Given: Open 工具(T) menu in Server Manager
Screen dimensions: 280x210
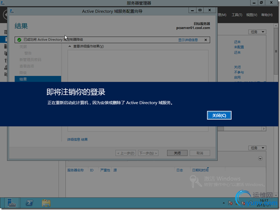Looking at the screenshot, I should click(237, 15).
